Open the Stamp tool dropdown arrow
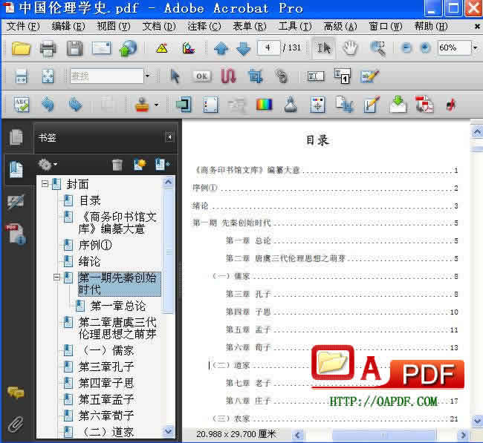This screenshot has height=443, width=483. coord(157,105)
